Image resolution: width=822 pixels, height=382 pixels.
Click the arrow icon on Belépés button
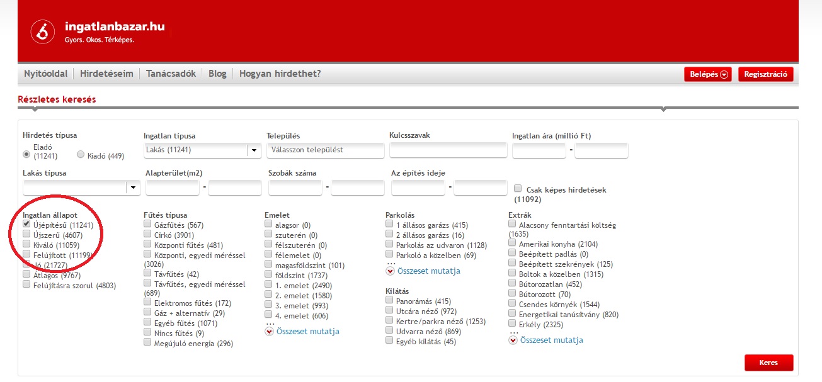[724, 74]
